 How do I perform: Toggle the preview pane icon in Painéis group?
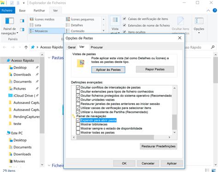[22, 21]
